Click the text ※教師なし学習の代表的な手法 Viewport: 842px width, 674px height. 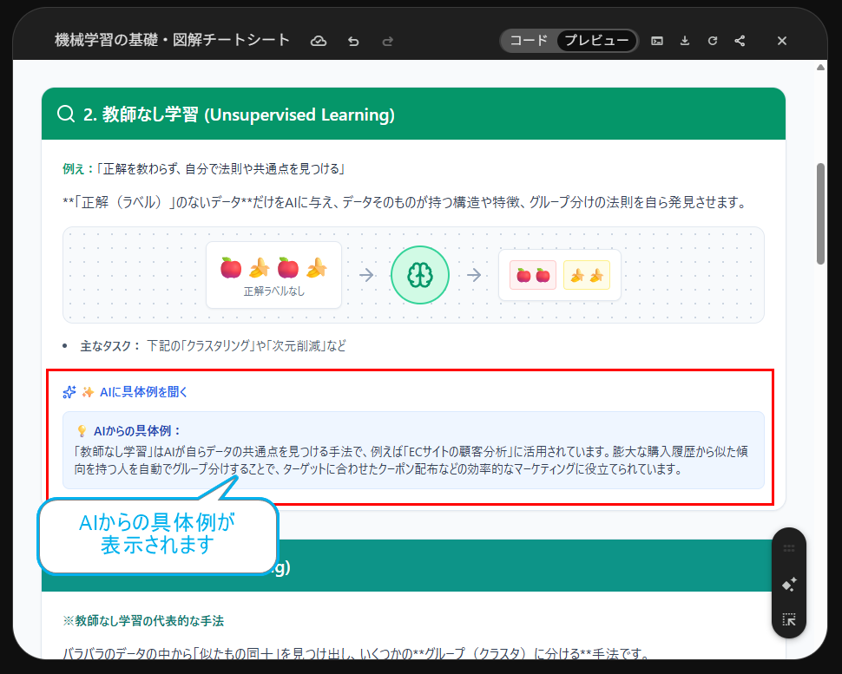[x=143, y=621]
